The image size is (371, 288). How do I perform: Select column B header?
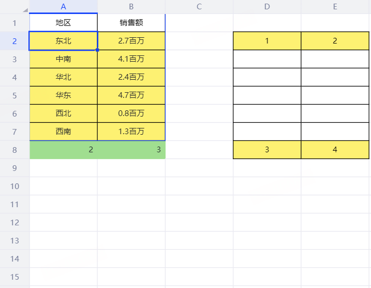click(131, 7)
